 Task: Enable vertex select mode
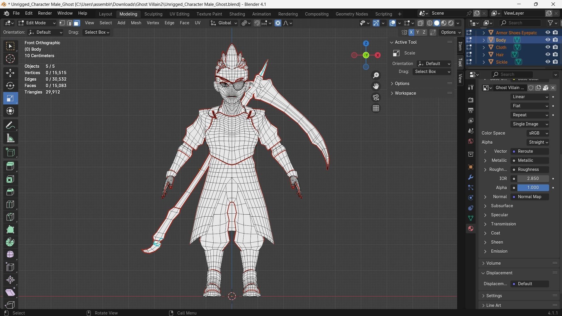coord(62,23)
